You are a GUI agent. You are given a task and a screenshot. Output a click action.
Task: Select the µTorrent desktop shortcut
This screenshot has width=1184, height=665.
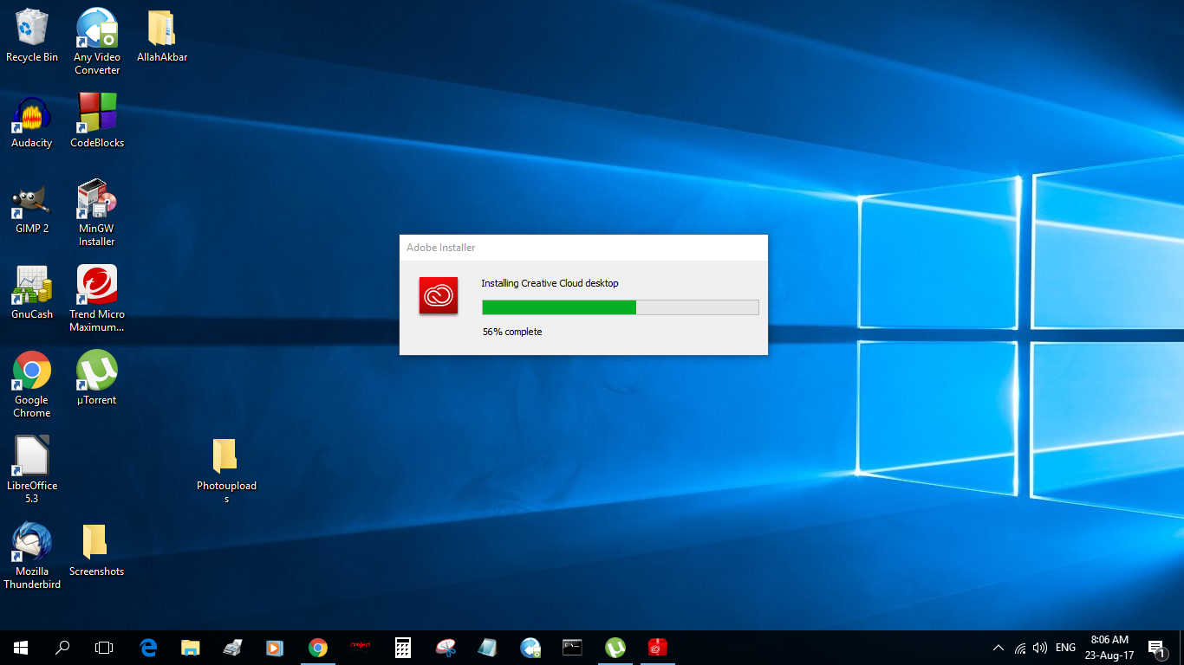tap(97, 378)
